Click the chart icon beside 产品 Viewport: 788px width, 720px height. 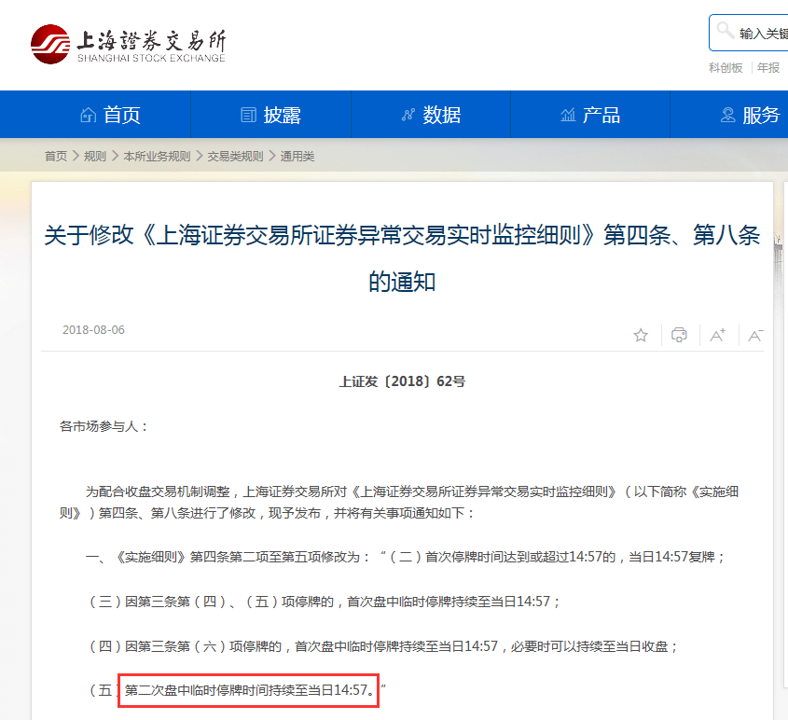point(568,115)
